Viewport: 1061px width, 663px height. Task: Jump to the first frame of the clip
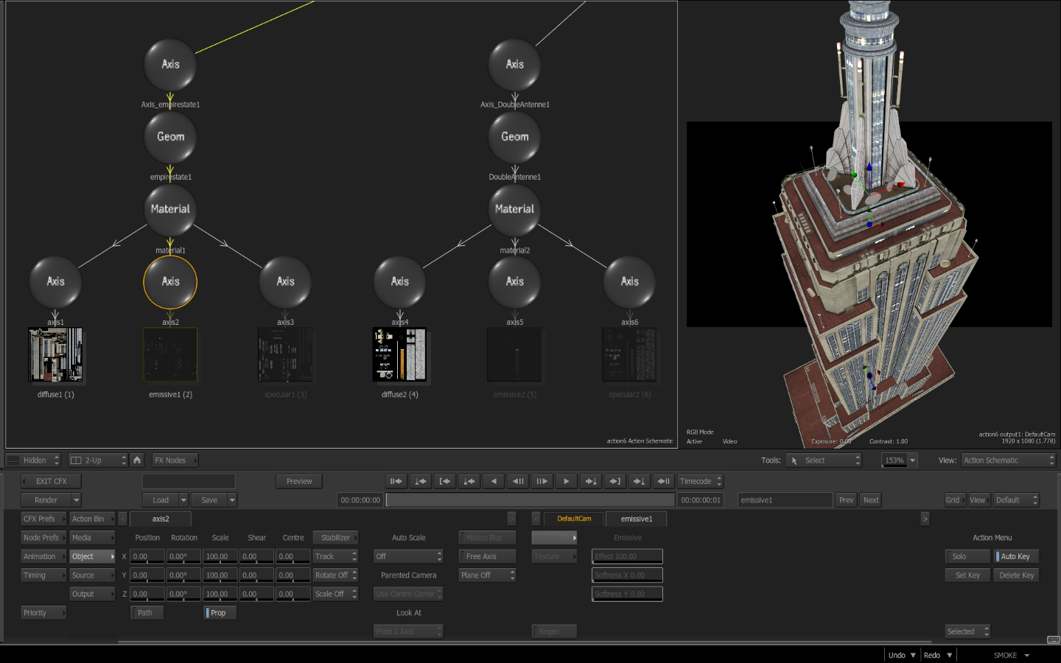[x=396, y=482]
